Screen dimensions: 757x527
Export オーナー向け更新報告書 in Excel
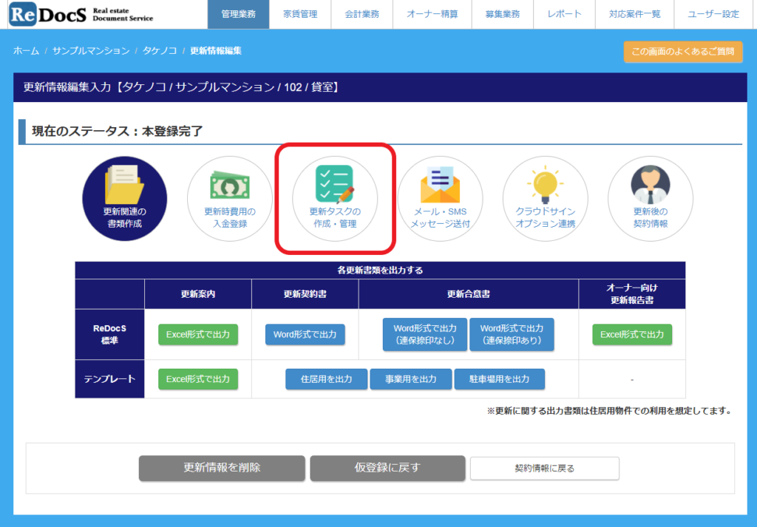(x=632, y=334)
